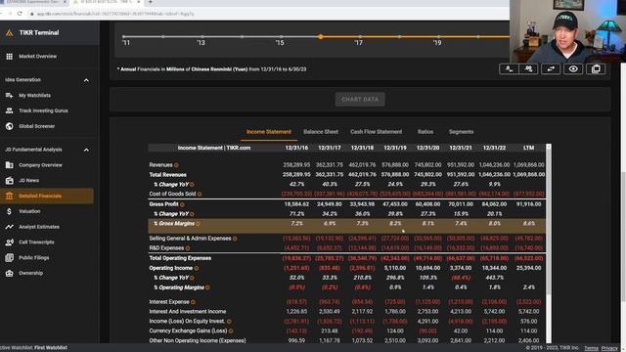Click info icon beside Selling General & Admin Expenses
626x352 pixels.
[x=235, y=239]
